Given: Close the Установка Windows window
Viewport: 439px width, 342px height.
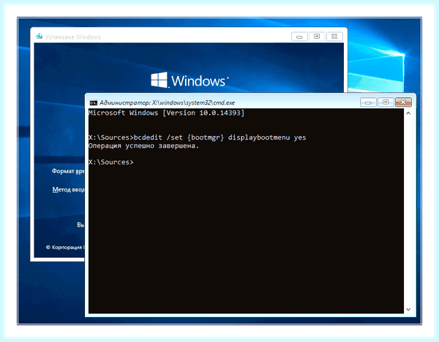Looking at the screenshot, I should [334, 37].
